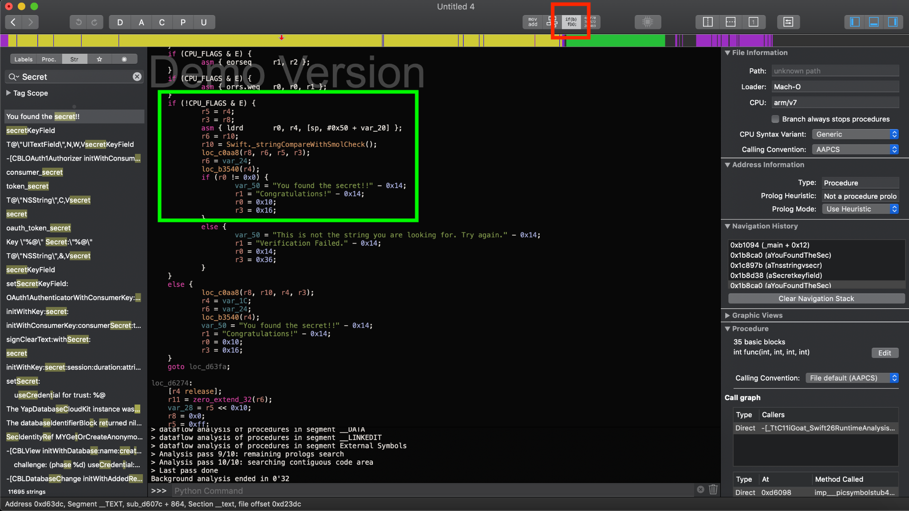
Task: Toggle the right inspector panel
Action: (893, 22)
